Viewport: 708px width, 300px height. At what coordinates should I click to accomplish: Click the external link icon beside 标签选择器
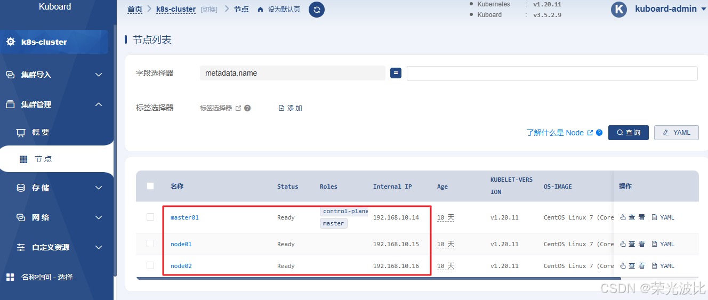tap(238, 108)
